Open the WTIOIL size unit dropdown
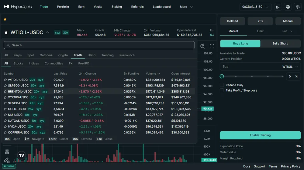Screen dimensions: 304x170 [x=290, y=67]
